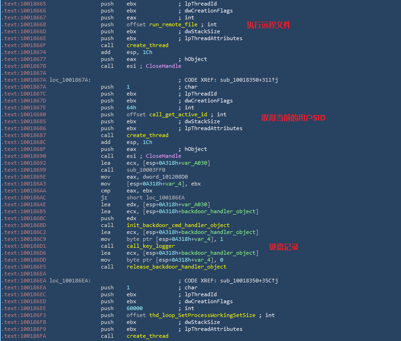Select the red 键盘记录 annotation
Screen dimensions: 401x341
tap(284, 247)
